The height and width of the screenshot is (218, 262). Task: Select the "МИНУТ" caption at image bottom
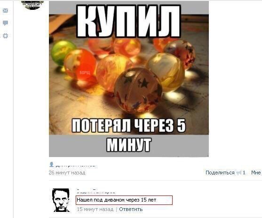click(129, 144)
